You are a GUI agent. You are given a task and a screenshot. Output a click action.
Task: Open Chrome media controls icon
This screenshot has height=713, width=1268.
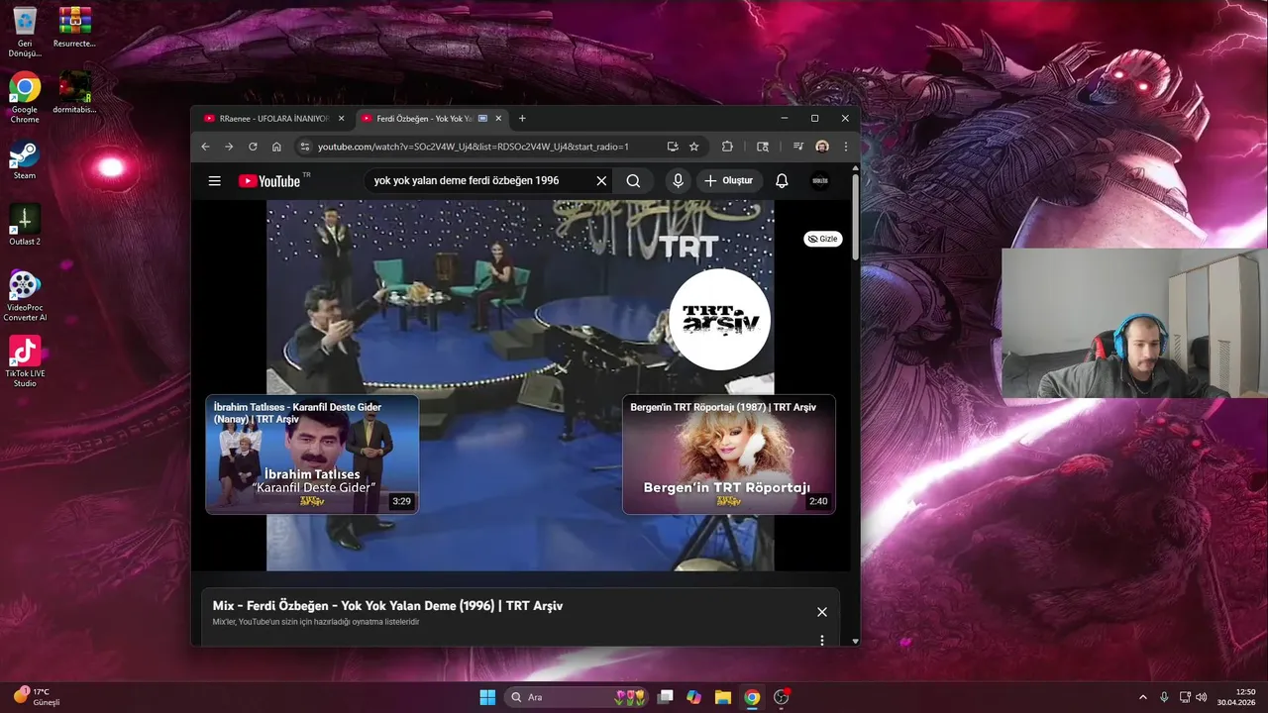pyautogui.click(x=798, y=147)
